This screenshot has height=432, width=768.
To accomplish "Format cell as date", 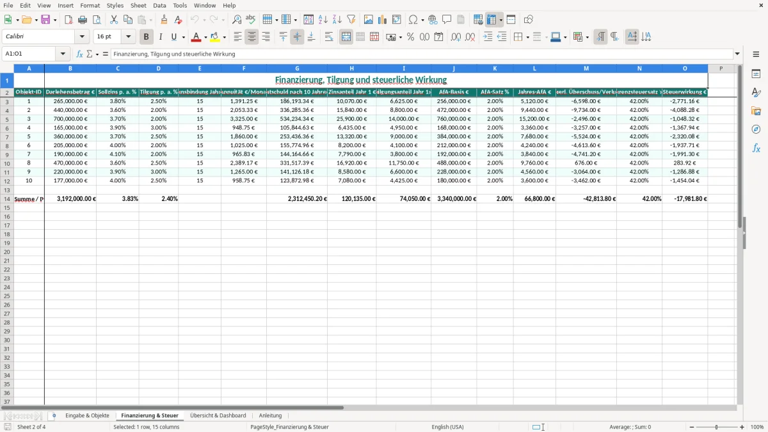I will click(x=438, y=37).
